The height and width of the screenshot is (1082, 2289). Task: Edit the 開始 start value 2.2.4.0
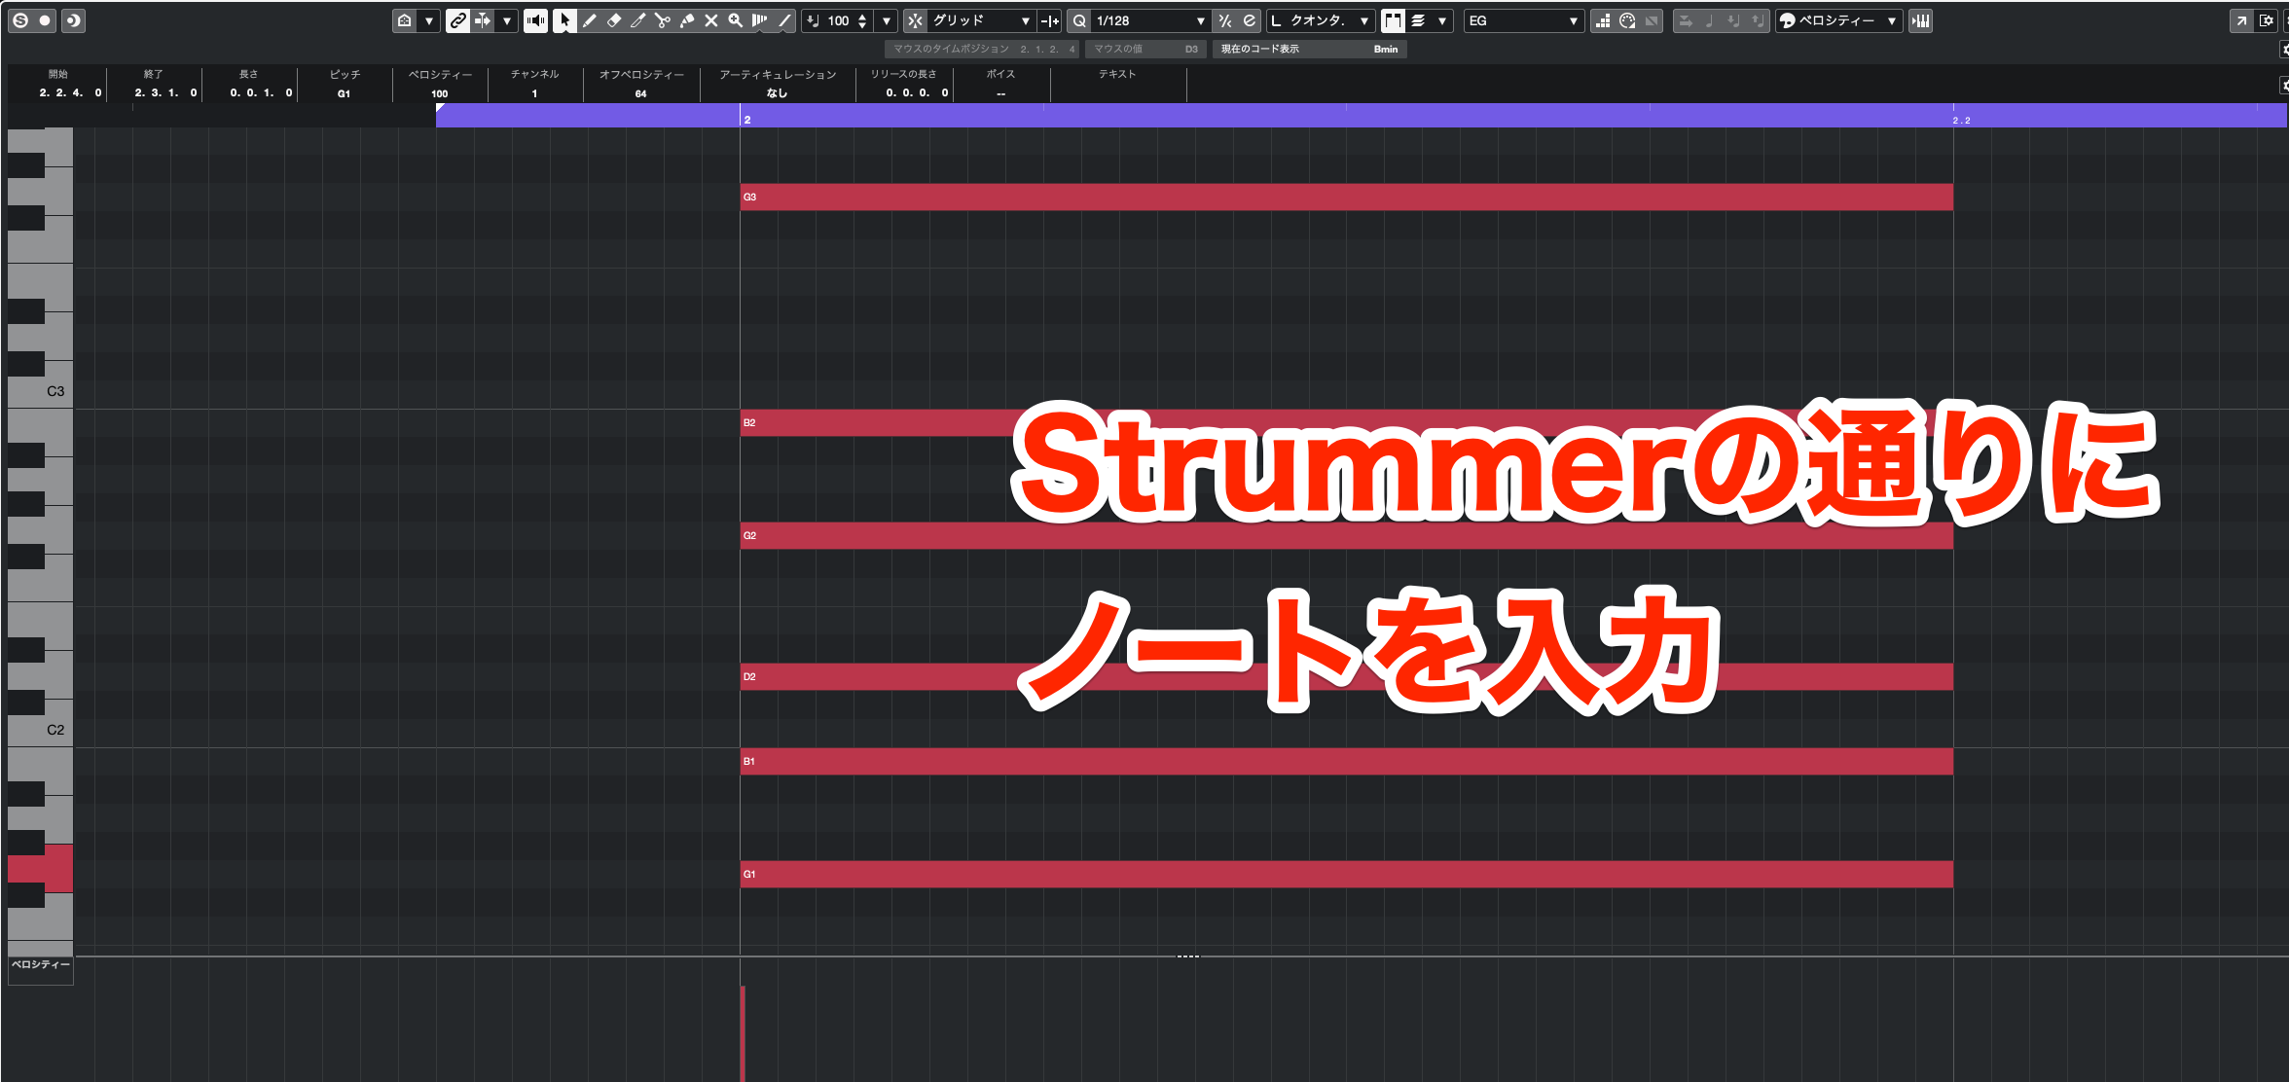pyautogui.click(x=70, y=93)
